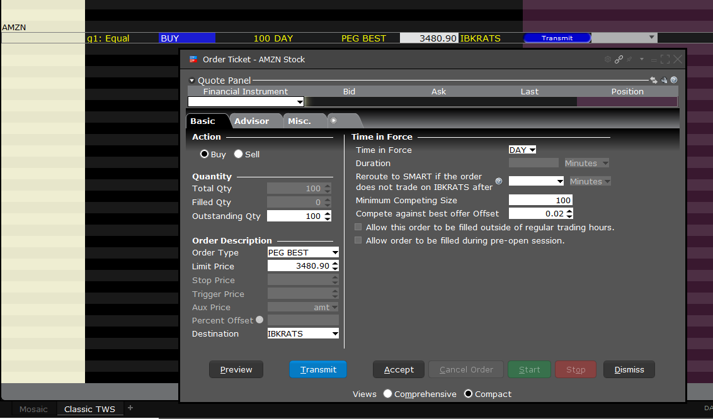Click the Outstanding Qty input field
This screenshot has width=713, height=419.
point(295,216)
